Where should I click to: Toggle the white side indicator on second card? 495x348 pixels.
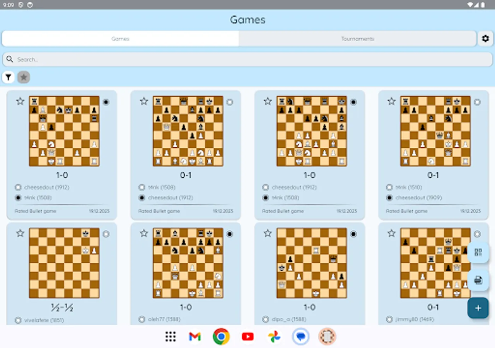point(230,102)
